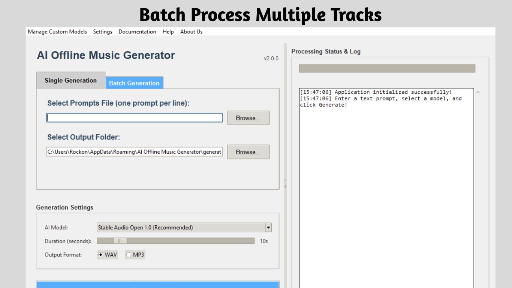Expand the Stable Audio model selector arrow

[x=268, y=227]
